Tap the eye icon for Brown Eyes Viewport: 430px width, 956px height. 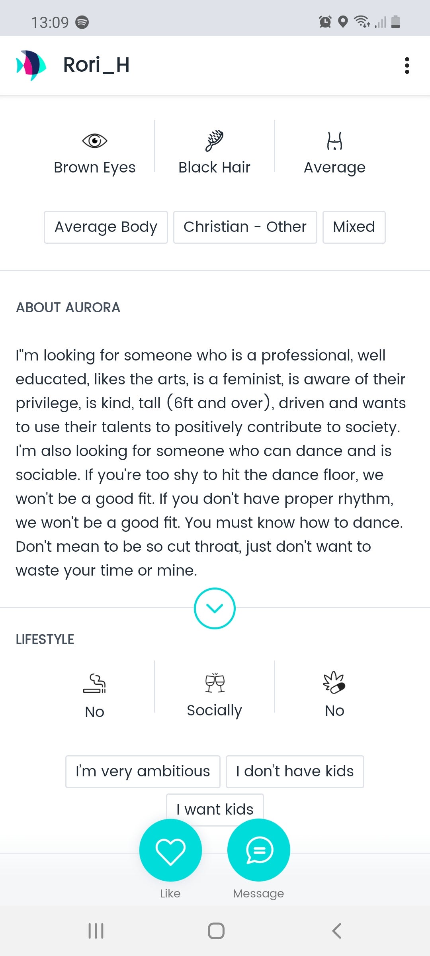95,141
